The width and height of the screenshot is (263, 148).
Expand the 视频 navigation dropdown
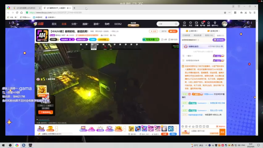(x=85, y=24)
